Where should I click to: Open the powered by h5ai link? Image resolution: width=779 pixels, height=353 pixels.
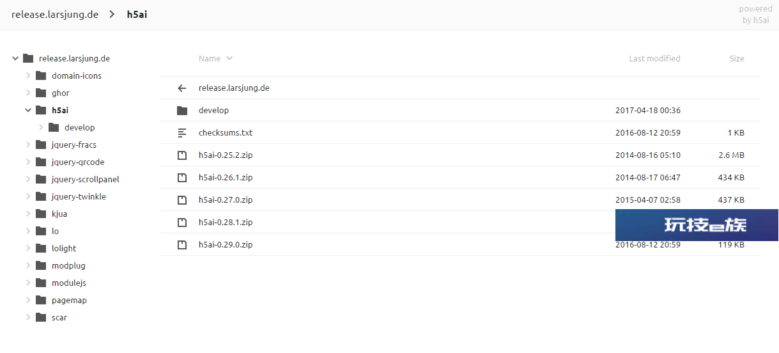click(755, 14)
